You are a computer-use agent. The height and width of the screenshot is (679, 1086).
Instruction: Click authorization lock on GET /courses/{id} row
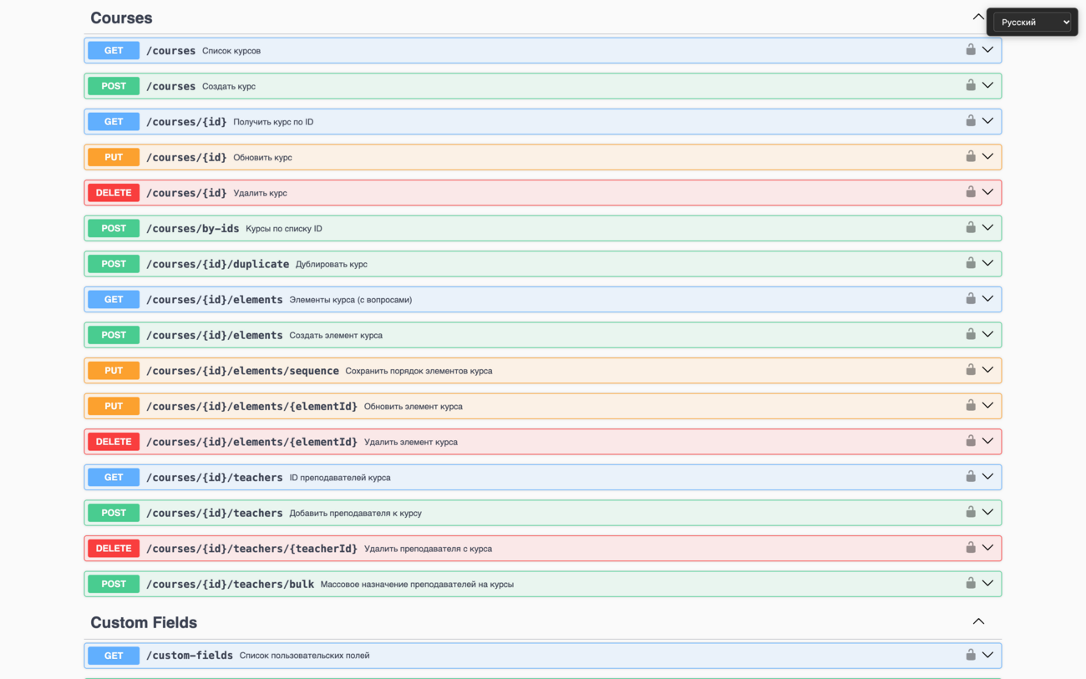(x=971, y=121)
